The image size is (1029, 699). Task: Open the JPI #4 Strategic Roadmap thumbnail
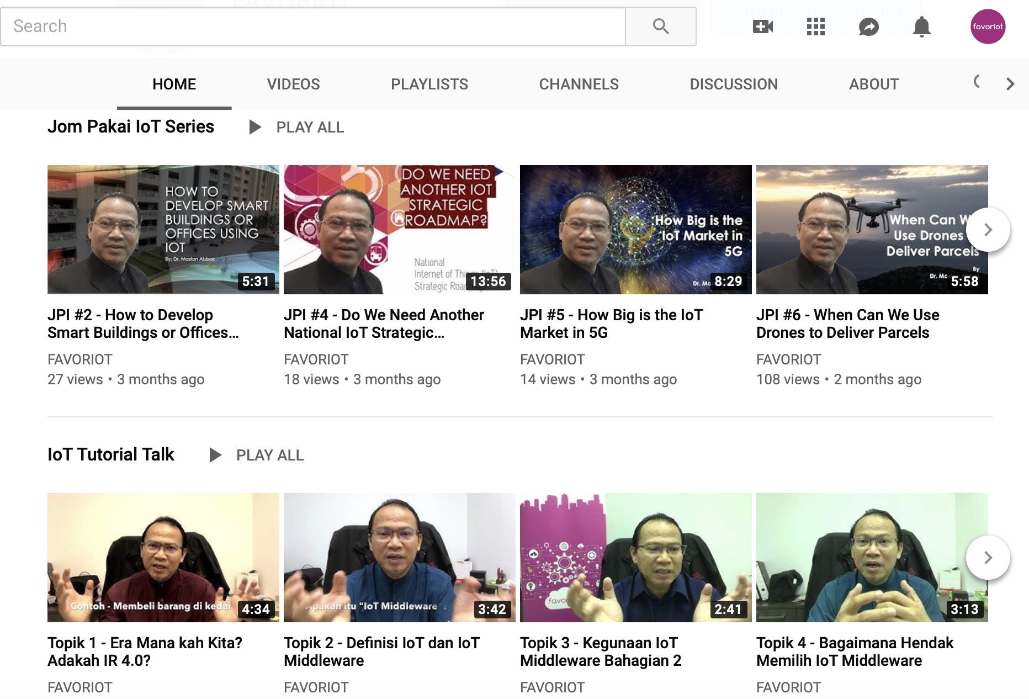coord(399,229)
